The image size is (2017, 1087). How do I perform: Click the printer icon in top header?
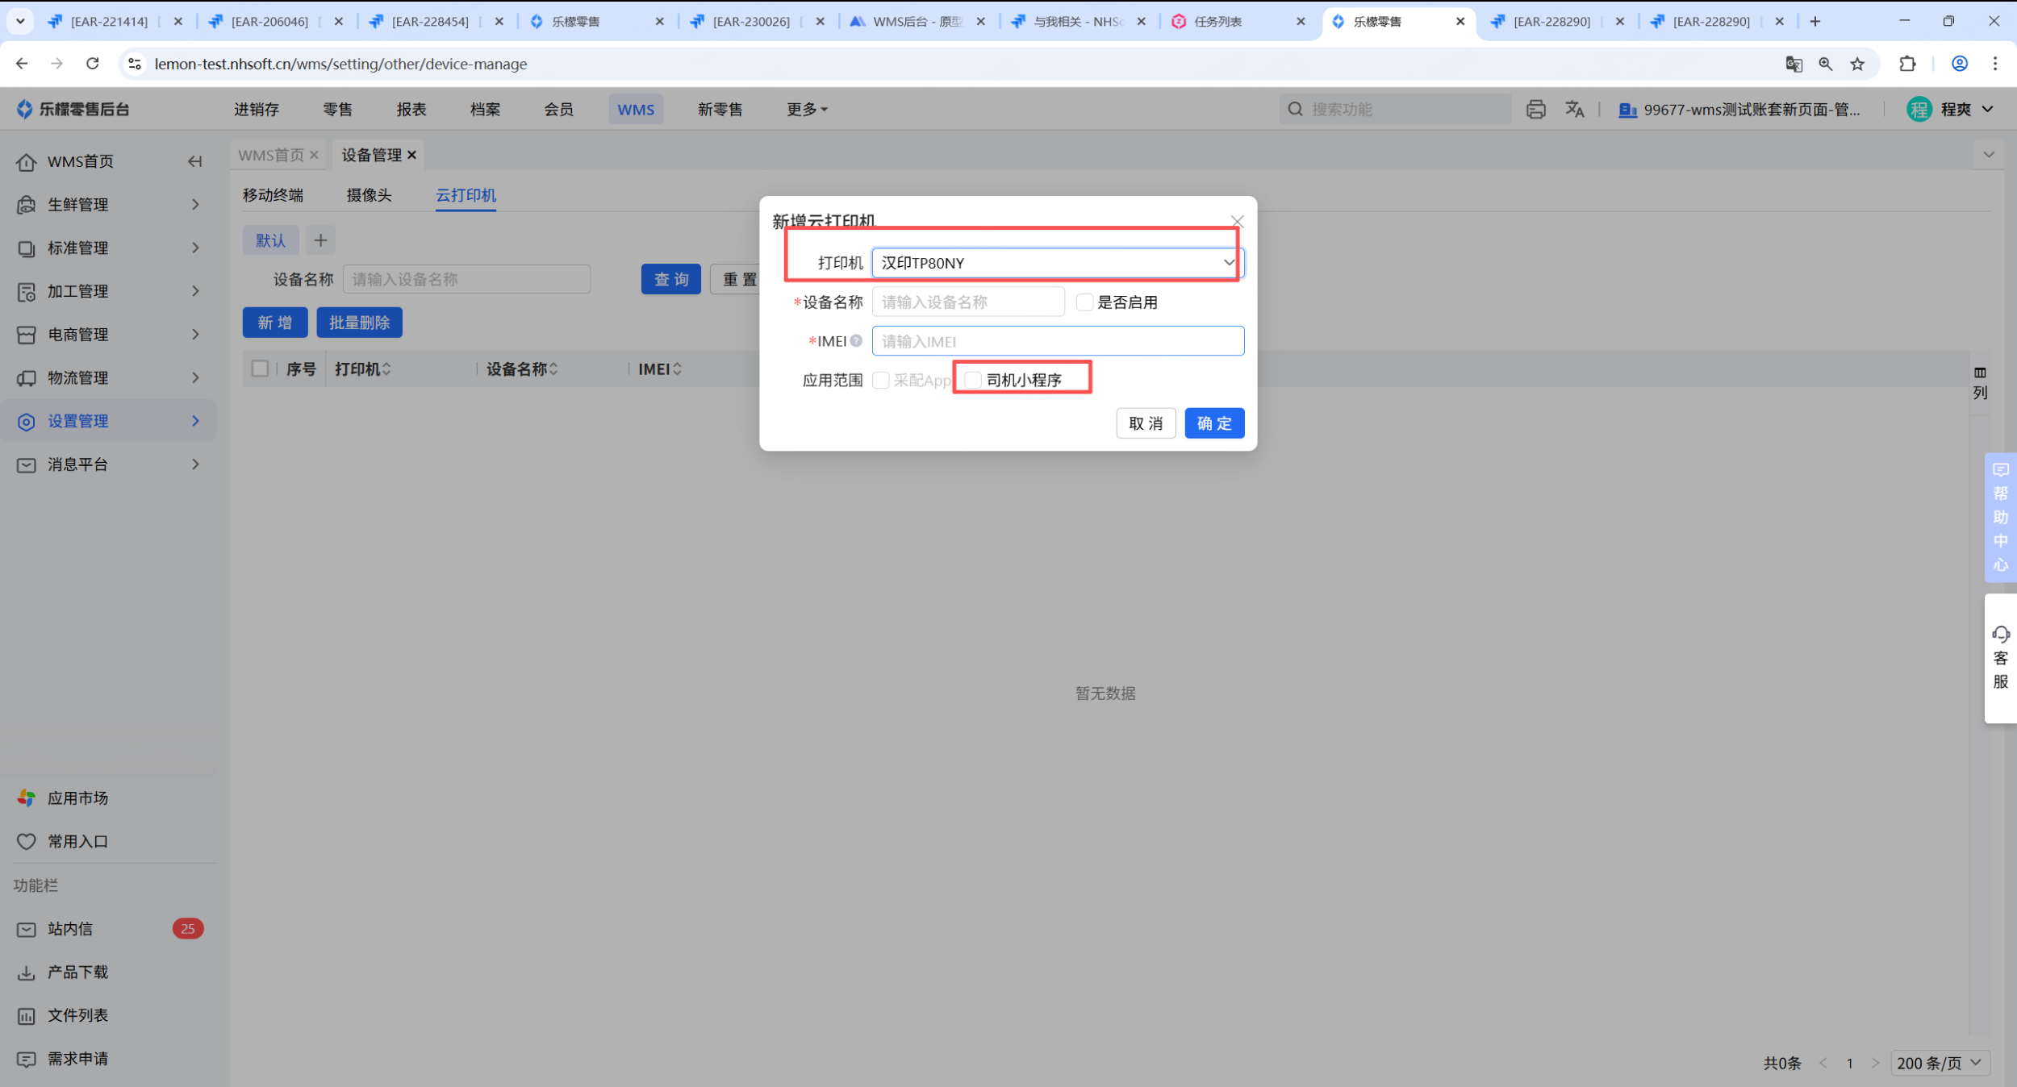tap(1535, 109)
